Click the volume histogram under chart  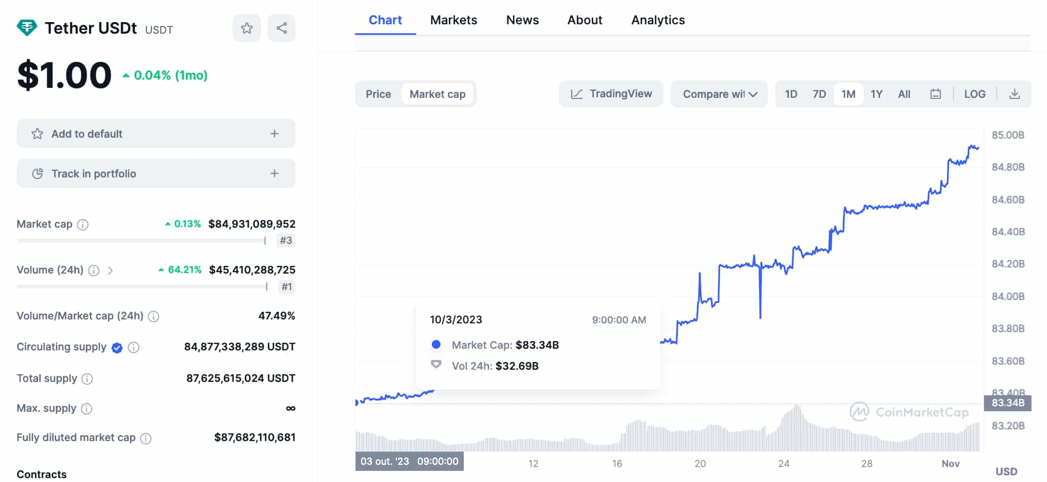point(668,434)
